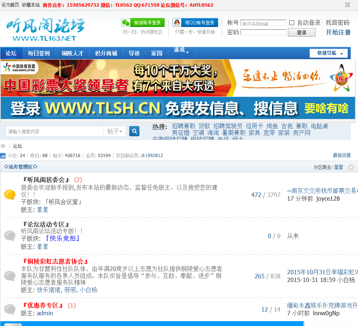
Task: Open the WWW.TLSH.CN blue banner ad
Action: [178, 108]
